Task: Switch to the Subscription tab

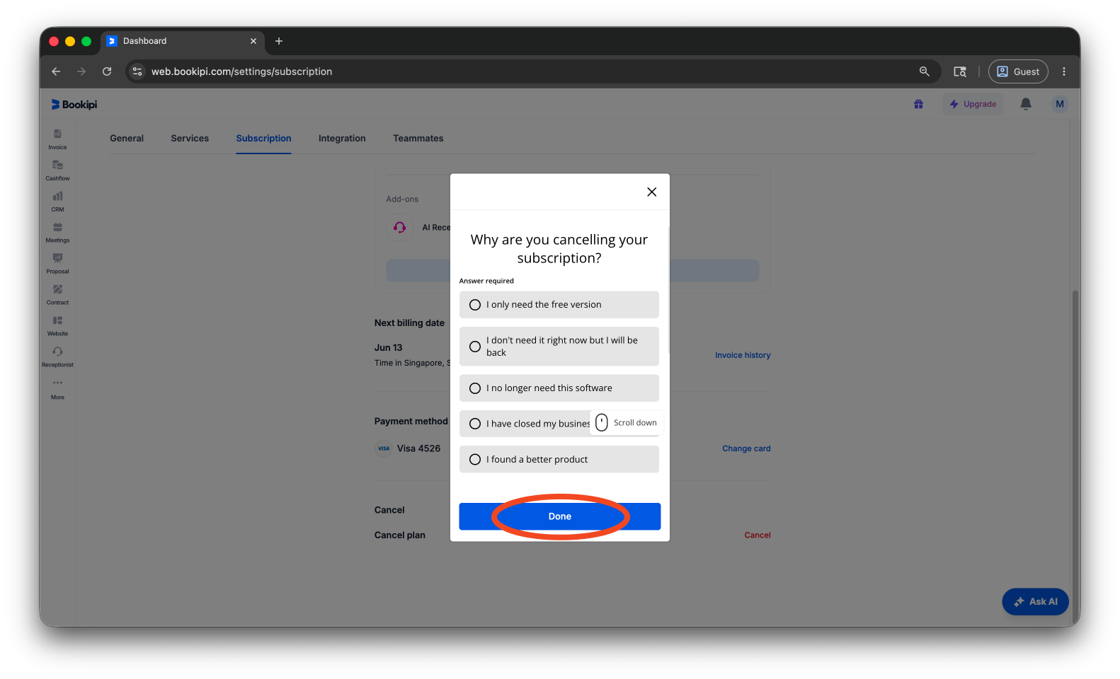Action: [x=263, y=139]
